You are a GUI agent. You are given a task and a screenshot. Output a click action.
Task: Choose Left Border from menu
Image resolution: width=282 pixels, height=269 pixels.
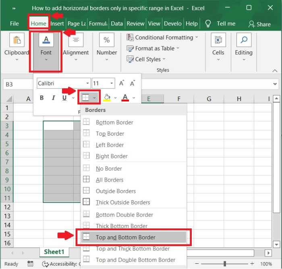pyautogui.click(x=134, y=145)
